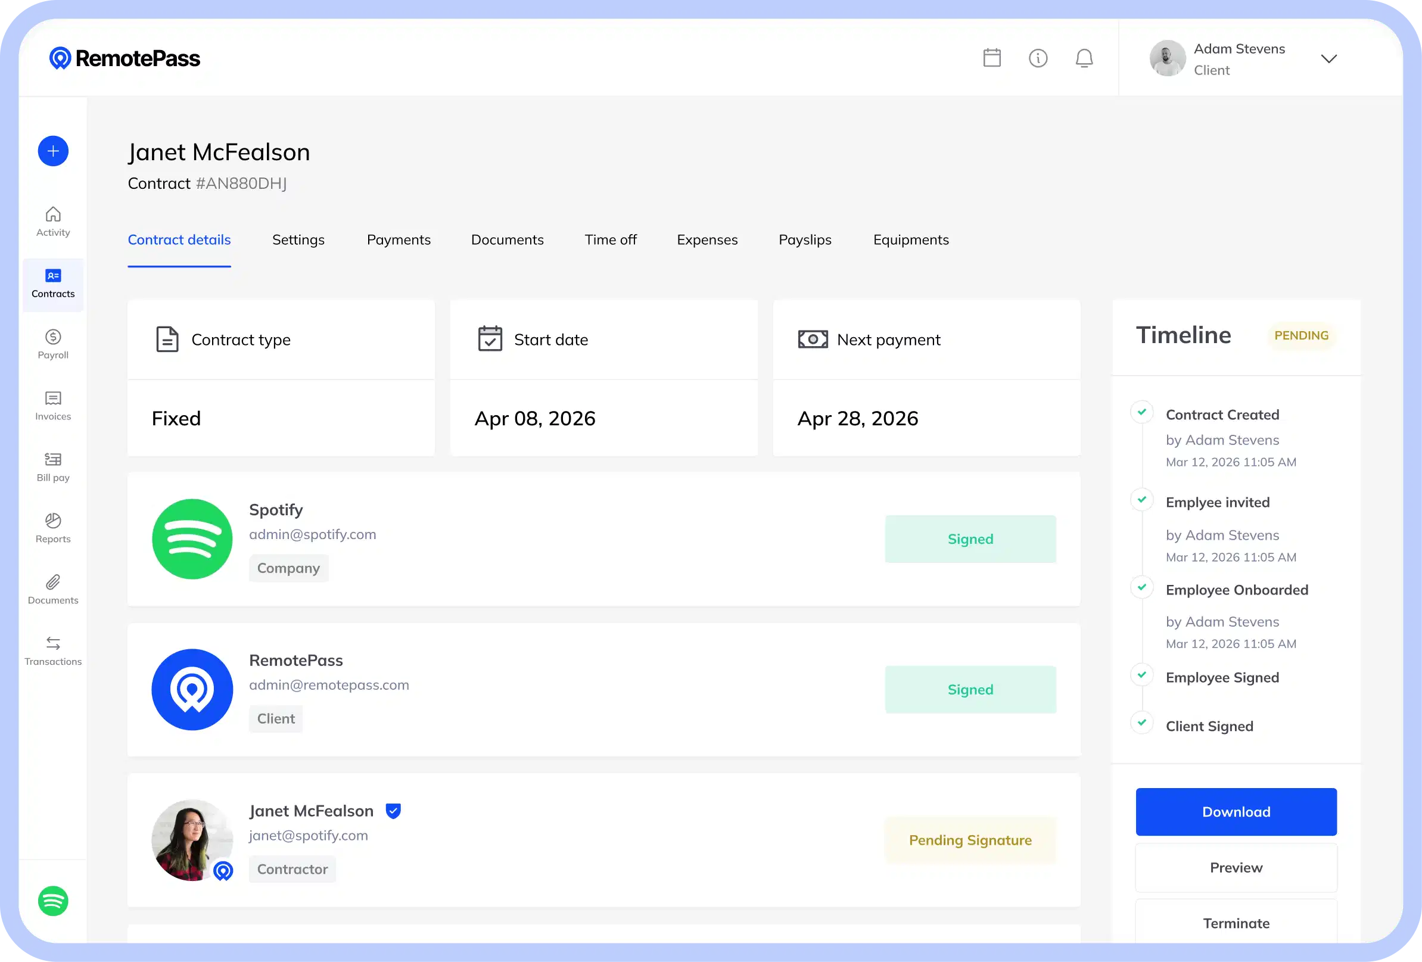Image resolution: width=1422 pixels, height=962 pixels.
Task: Click the Contract Created timeline checkmark
Action: coord(1142,412)
